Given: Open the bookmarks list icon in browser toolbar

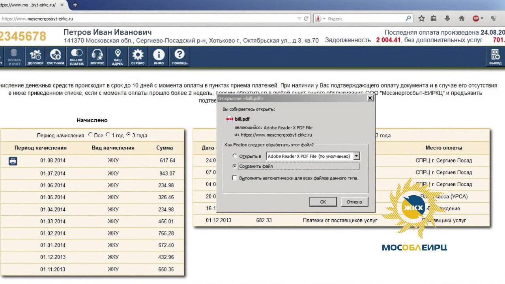Looking at the screenshot, I should (x=434, y=19).
